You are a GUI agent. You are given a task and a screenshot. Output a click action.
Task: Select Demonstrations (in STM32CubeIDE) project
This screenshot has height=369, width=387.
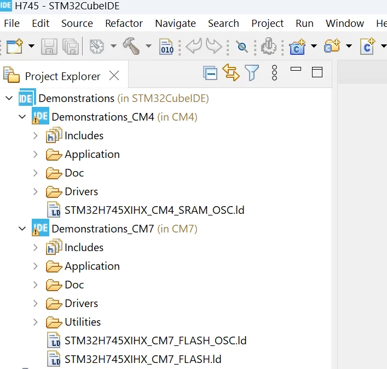(124, 98)
